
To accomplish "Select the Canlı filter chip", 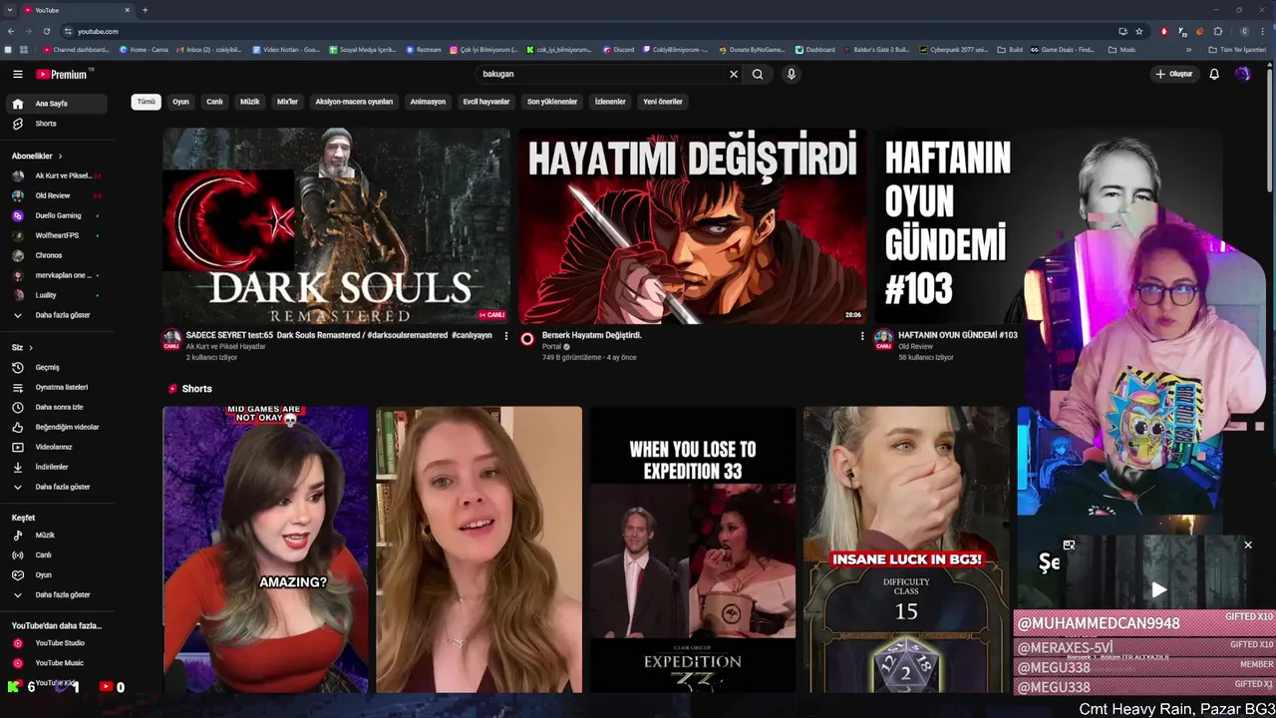I will coord(214,102).
